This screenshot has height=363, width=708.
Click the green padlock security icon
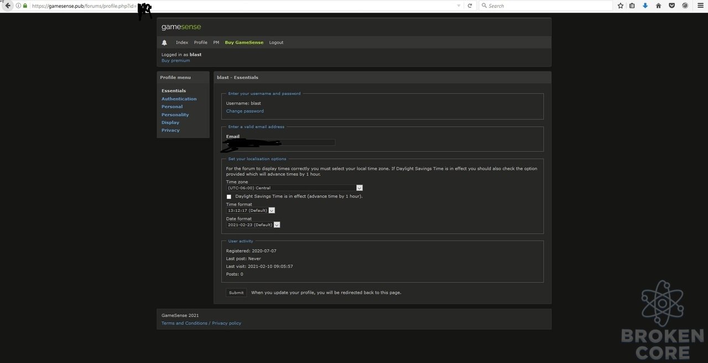click(x=25, y=6)
